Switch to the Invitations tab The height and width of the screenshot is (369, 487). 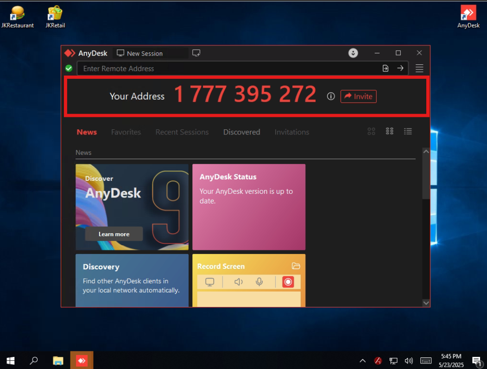pyautogui.click(x=291, y=132)
